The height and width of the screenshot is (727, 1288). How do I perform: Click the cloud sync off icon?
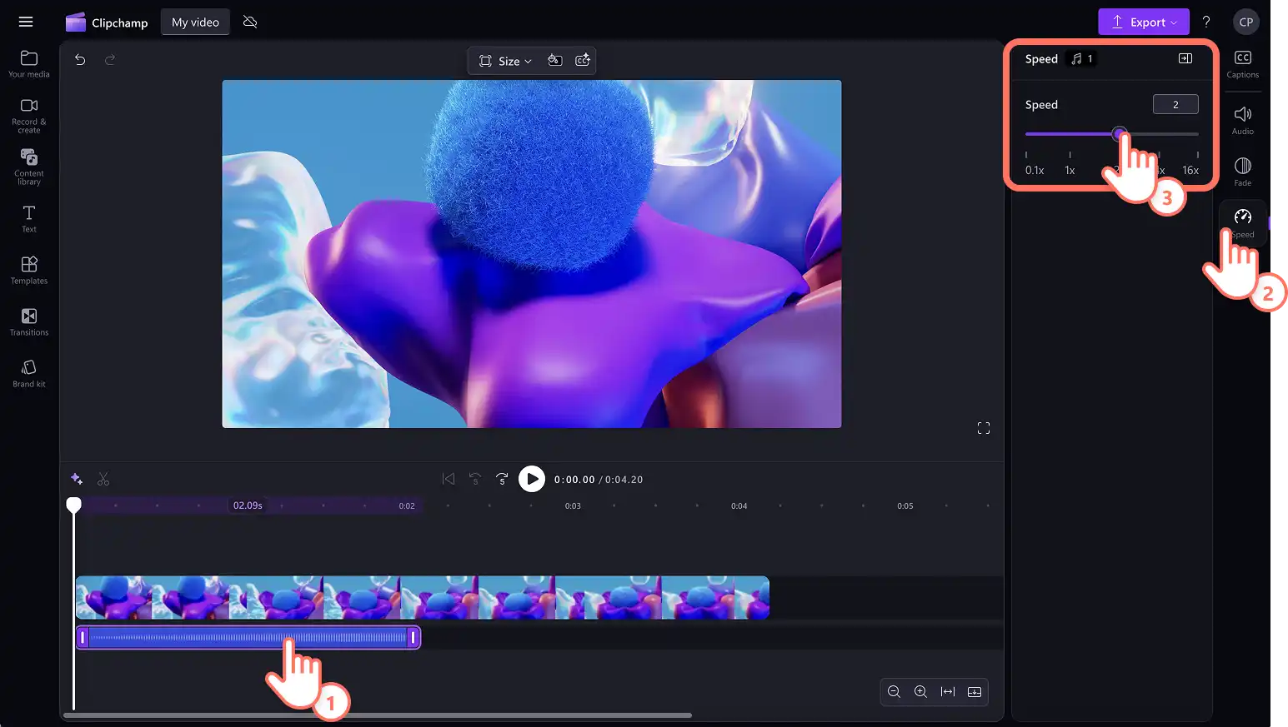point(250,22)
